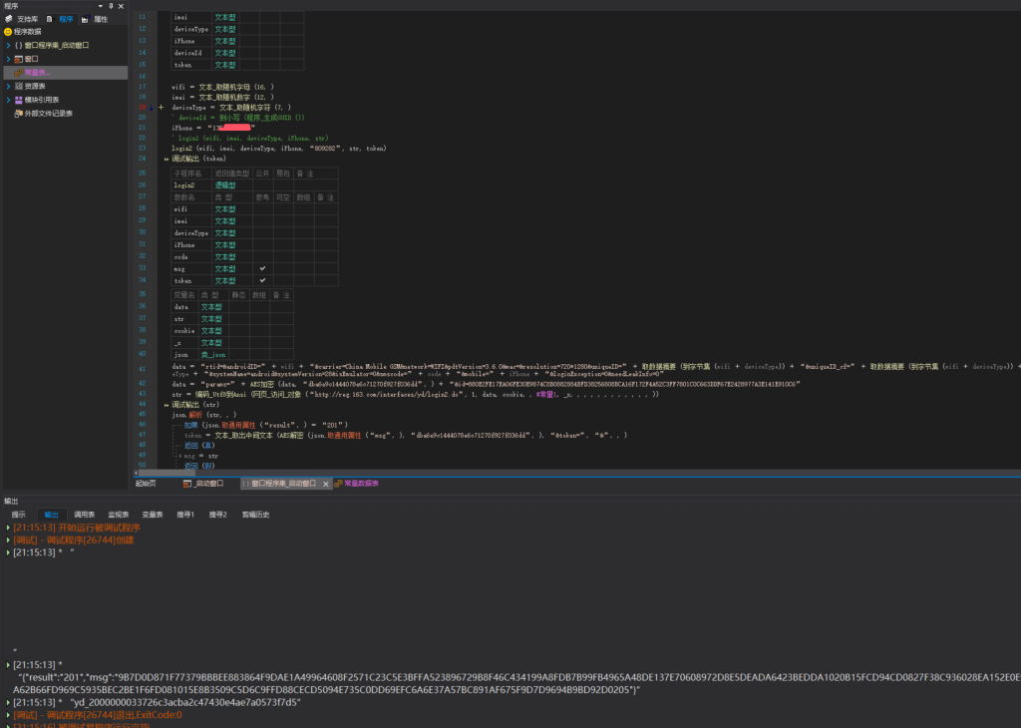Toggle the 数组 cell for cookie variable
The height and width of the screenshot is (728, 1021).
(259, 331)
